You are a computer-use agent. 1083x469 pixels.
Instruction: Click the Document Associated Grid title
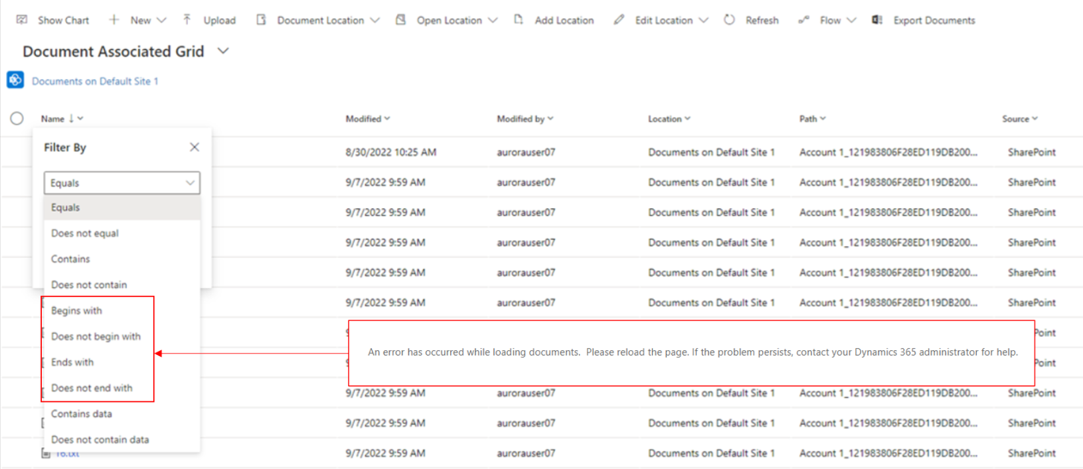click(x=114, y=52)
